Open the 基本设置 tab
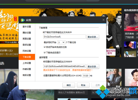The height and width of the screenshot is (100, 138). tap(27, 27)
